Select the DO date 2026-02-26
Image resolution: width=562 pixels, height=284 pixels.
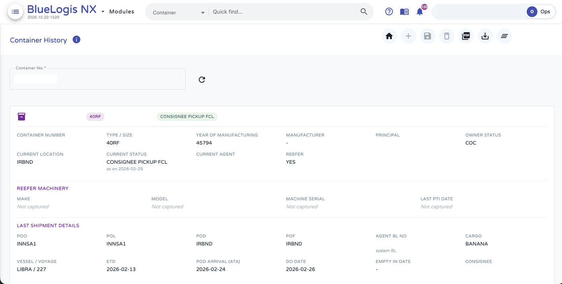[x=300, y=270]
